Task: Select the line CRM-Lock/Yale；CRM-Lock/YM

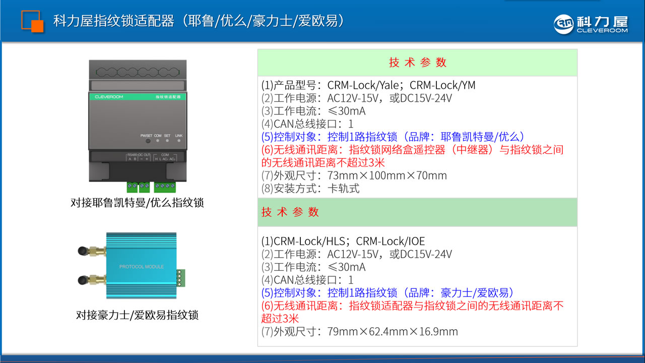Action: 368,85
